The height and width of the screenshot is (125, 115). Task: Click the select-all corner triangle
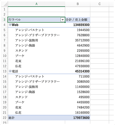click(x=5, y=4)
